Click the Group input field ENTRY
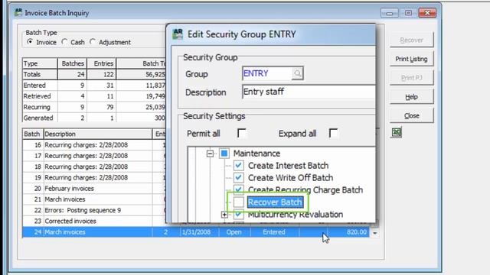The image size is (490, 275). coord(267,73)
